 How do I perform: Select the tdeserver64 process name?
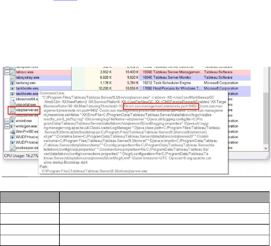click(27, 99)
